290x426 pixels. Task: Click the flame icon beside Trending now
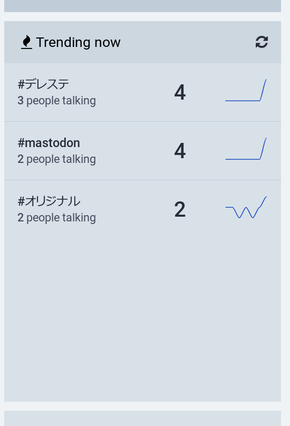pyautogui.click(x=27, y=42)
